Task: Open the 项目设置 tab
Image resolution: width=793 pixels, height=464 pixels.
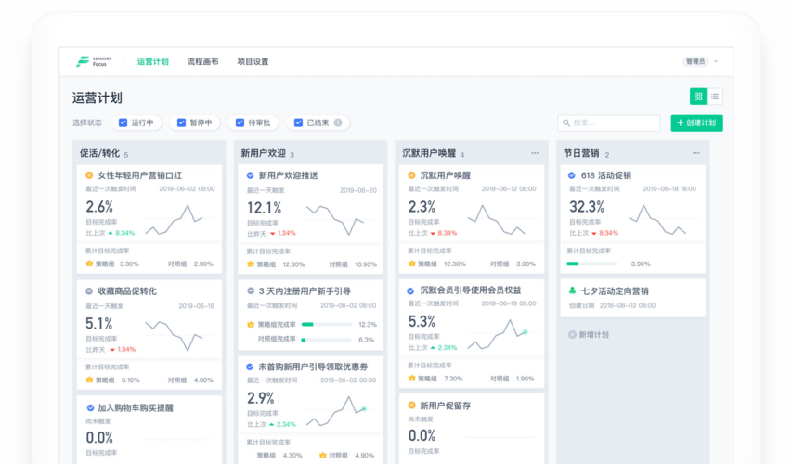Action: click(x=253, y=61)
